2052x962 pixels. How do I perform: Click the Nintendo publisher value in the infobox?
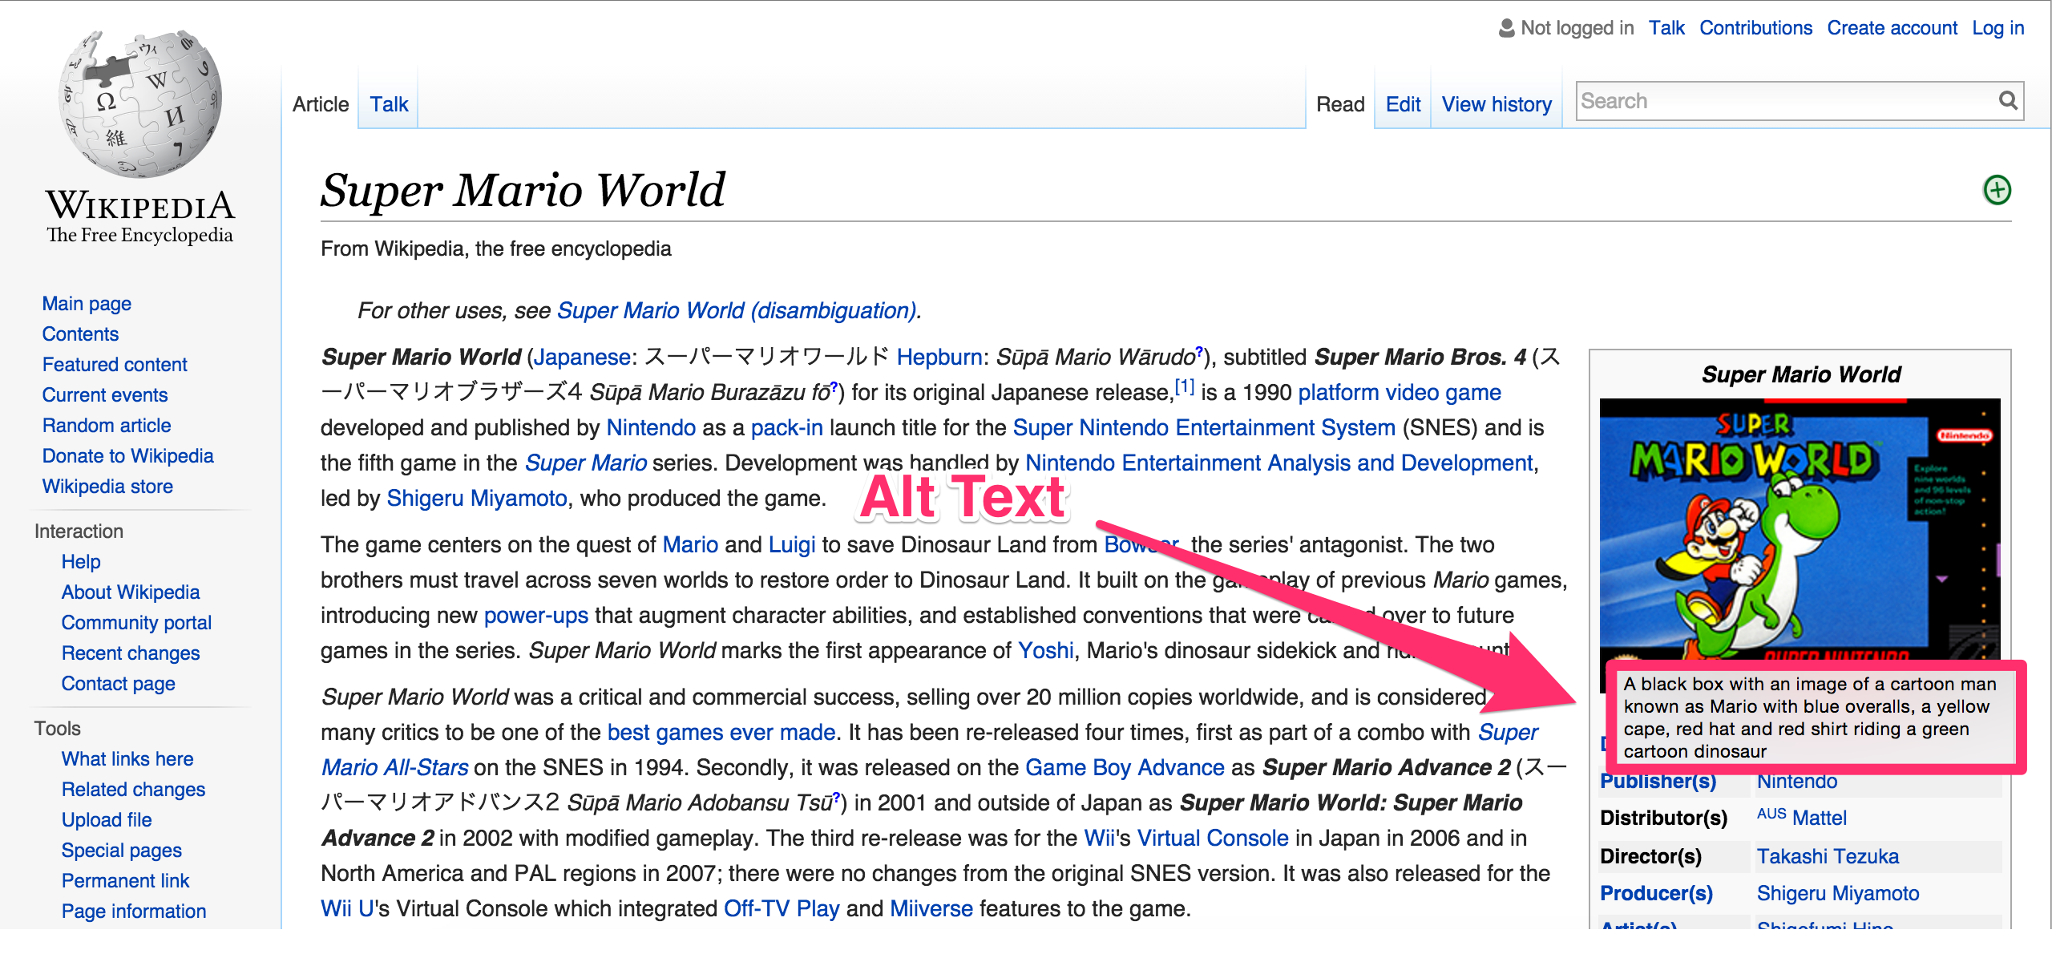click(x=1797, y=782)
